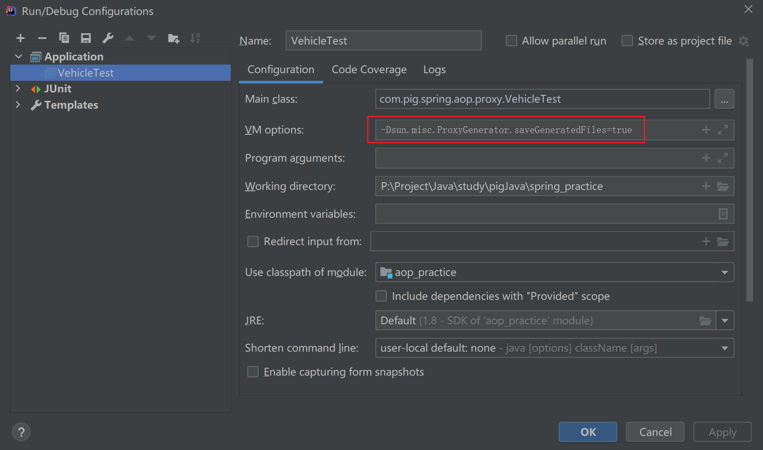Add a new configuration with plus icon
This screenshot has width=763, height=450.
coord(20,38)
